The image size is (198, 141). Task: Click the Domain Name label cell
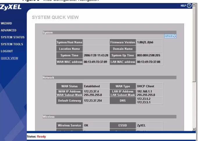[123, 49]
